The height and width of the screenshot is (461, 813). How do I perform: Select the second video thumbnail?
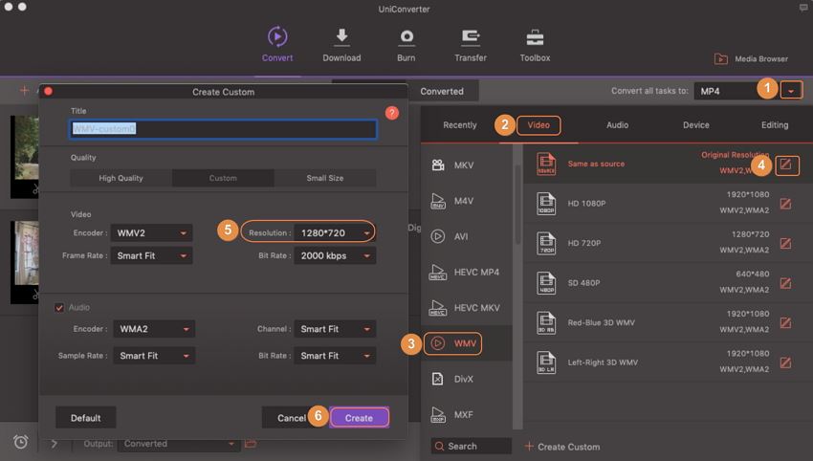[x=24, y=262]
